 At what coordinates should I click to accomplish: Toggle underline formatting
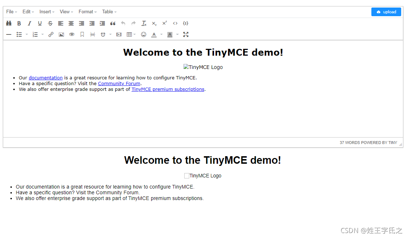pos(40,23)
